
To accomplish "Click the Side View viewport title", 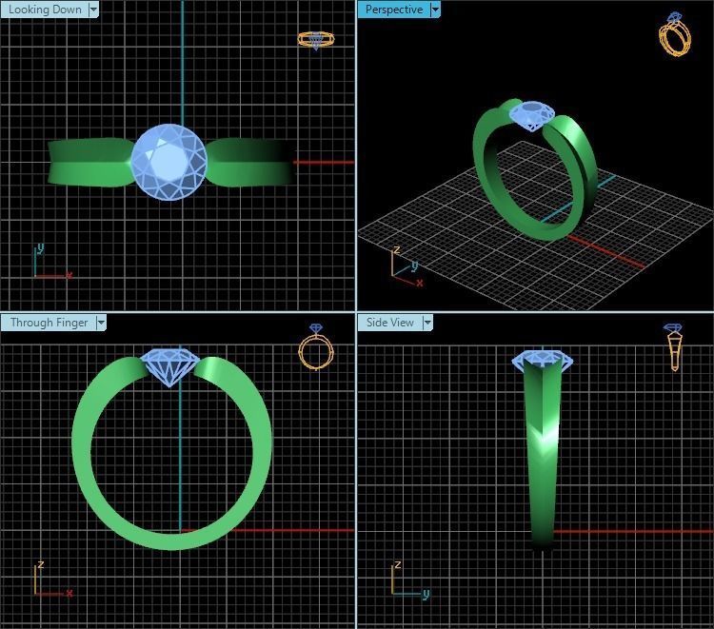I will (389, 323).
